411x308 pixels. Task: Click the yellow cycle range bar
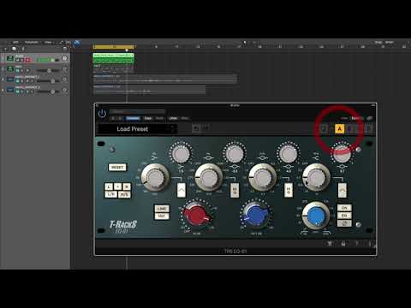click(x=114, y=46)
